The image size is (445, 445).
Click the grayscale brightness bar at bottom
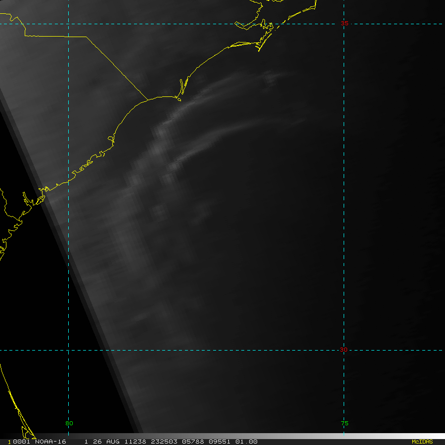click(222, 436)
